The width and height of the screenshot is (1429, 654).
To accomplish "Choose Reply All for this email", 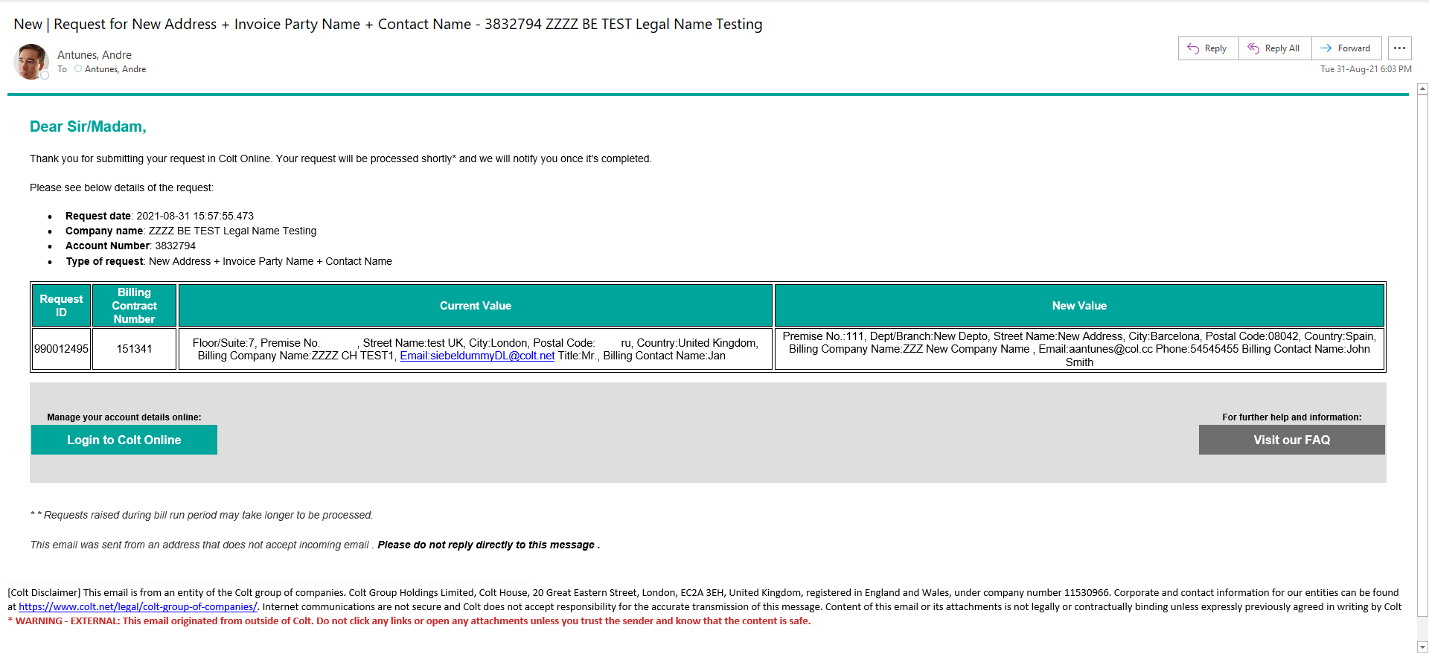I will point(1273,48).
